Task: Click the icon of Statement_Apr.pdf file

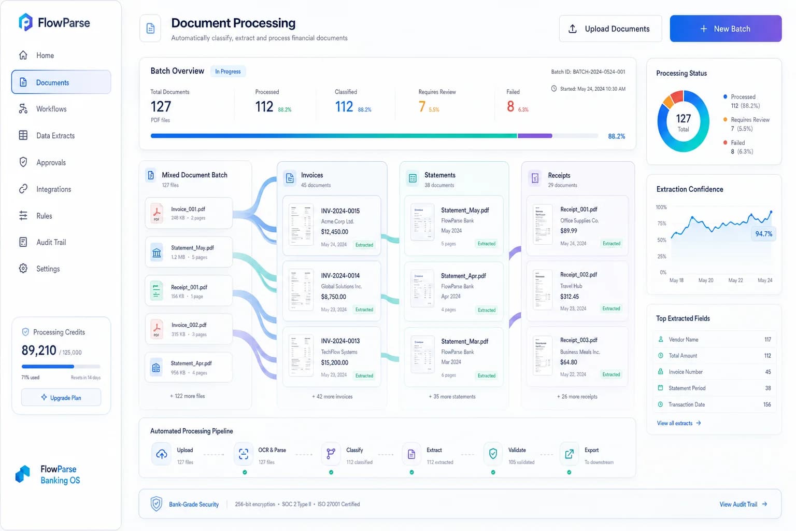Action: click(x=157, y=368)
